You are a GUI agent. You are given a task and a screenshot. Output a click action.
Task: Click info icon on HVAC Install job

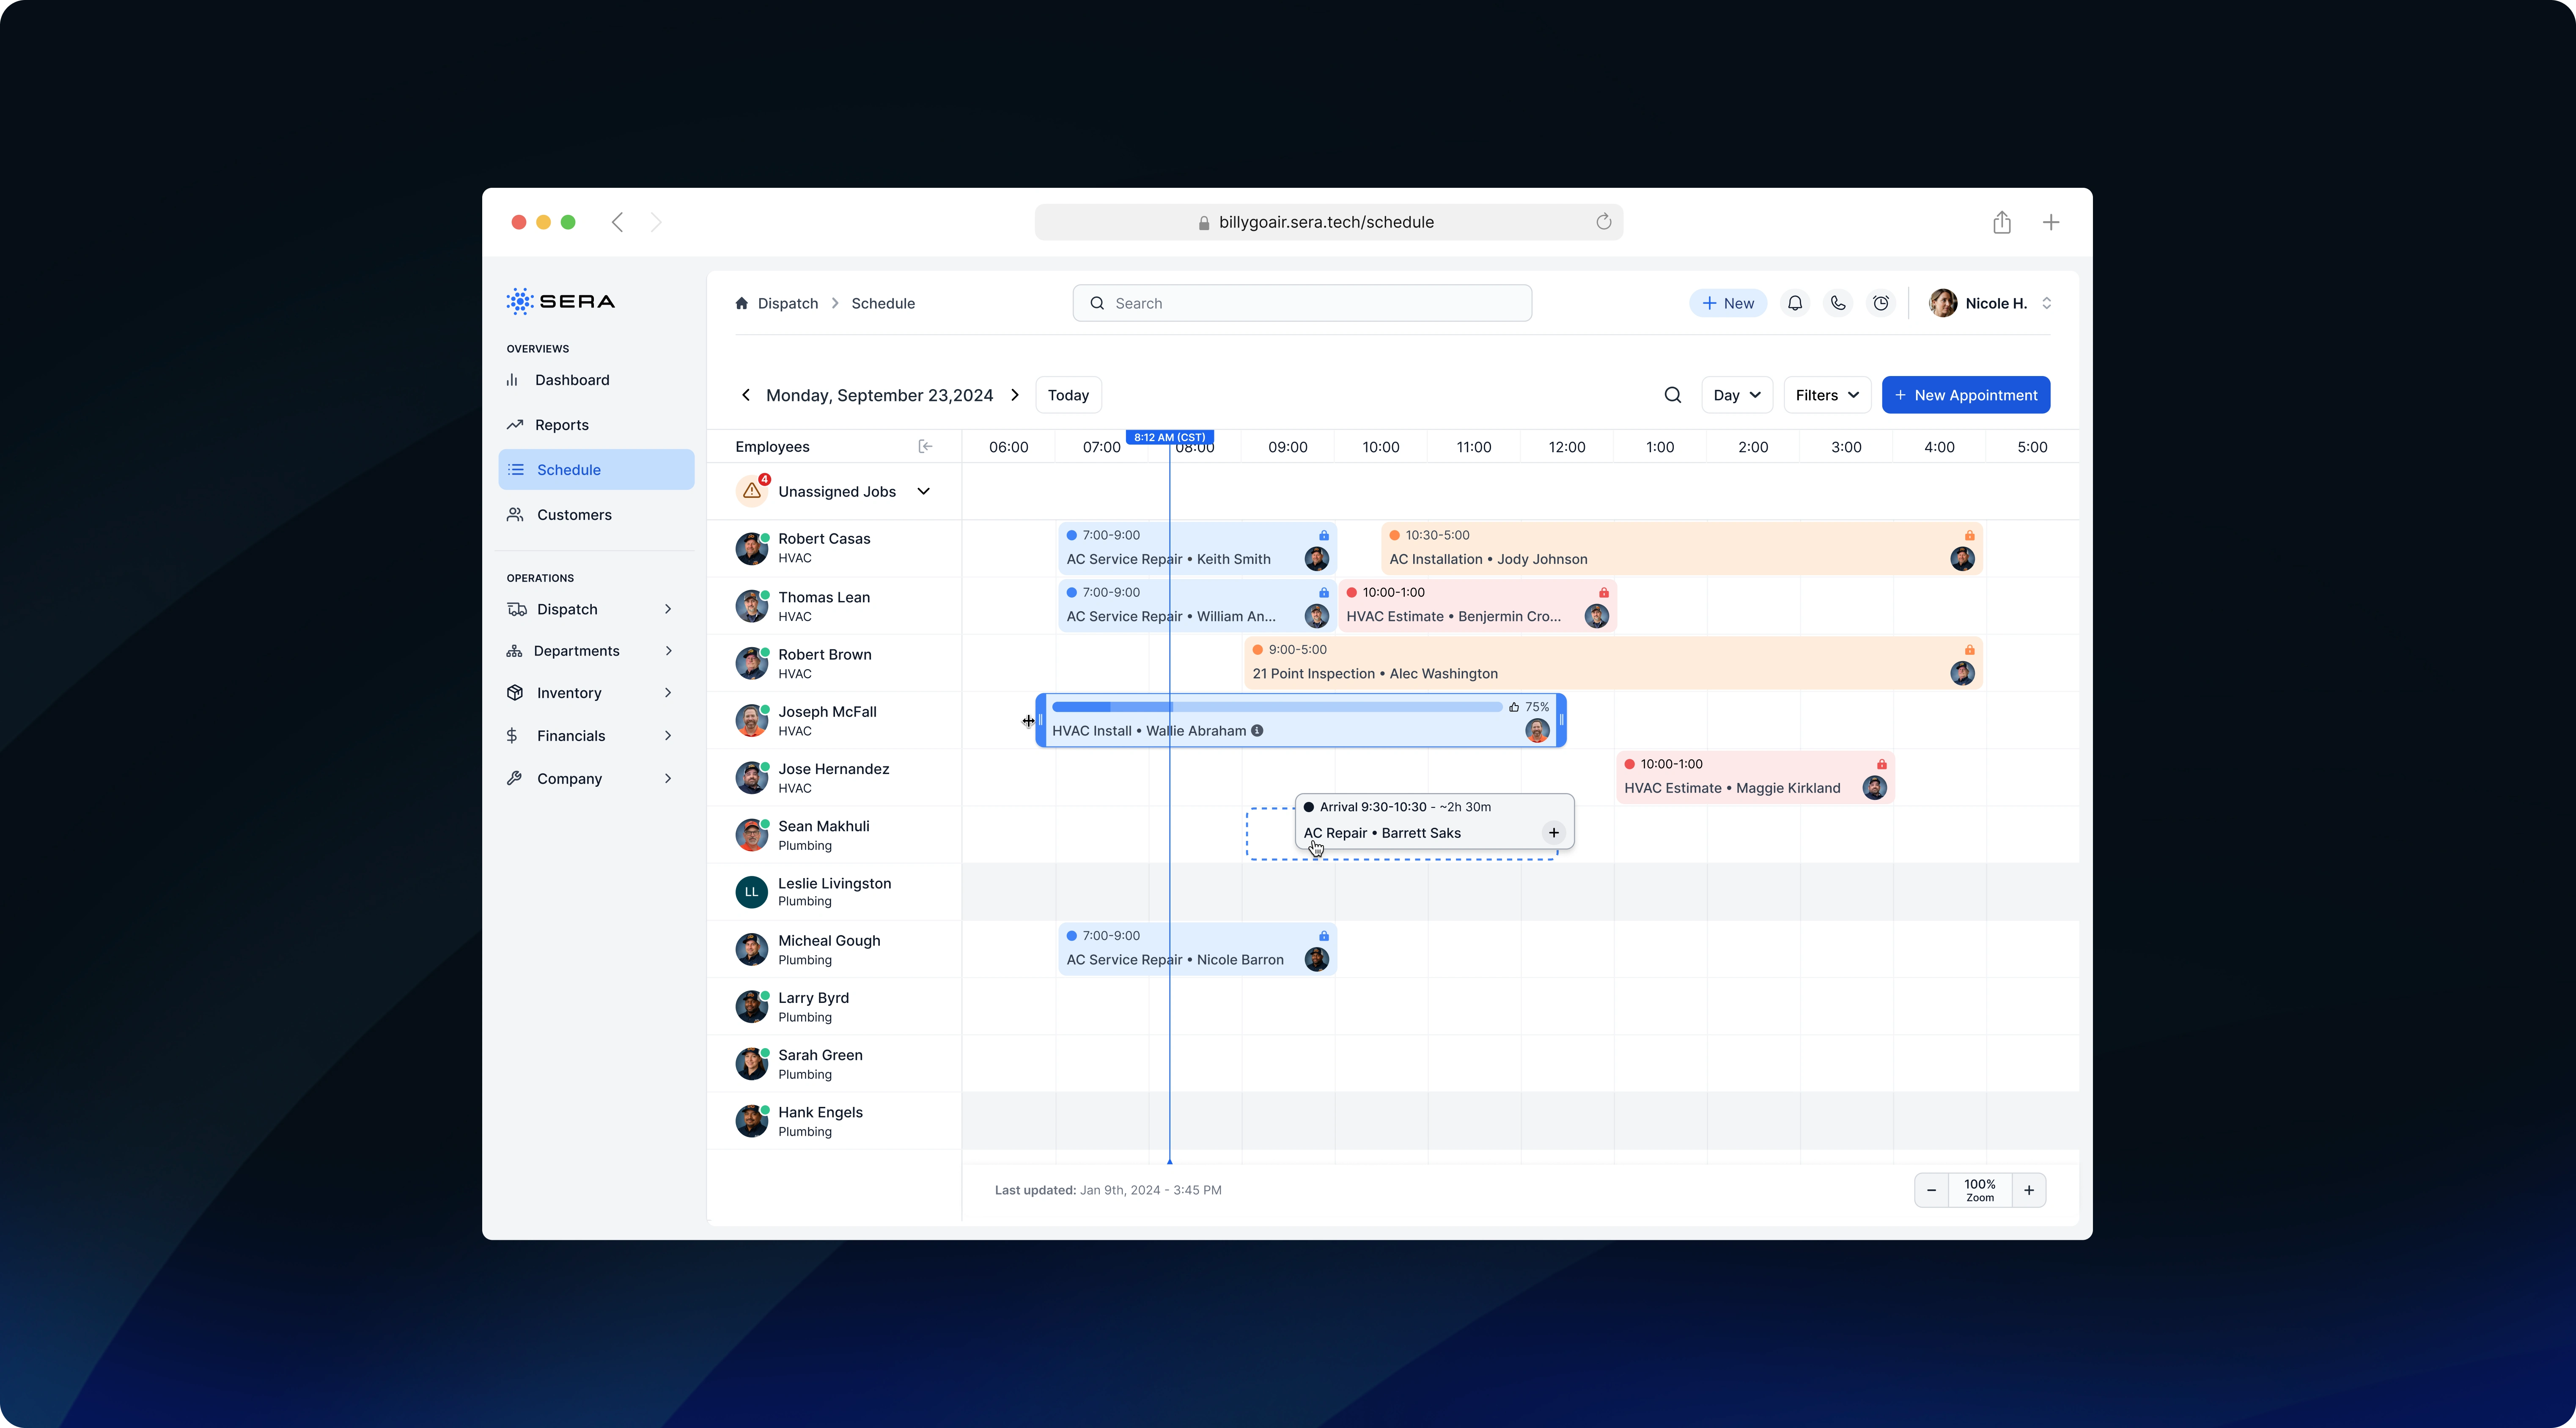coord(1257,731)
